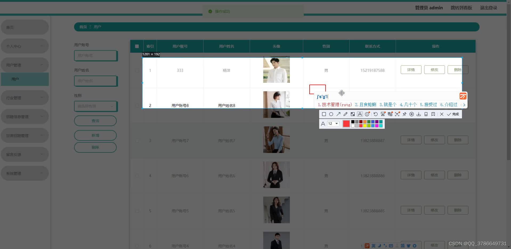Image resolution: width=511 pixels, height=249 pixels.
Task: Click the orange IME logo in candidate box
Action: pyautogui.click(x=463, y=96)
